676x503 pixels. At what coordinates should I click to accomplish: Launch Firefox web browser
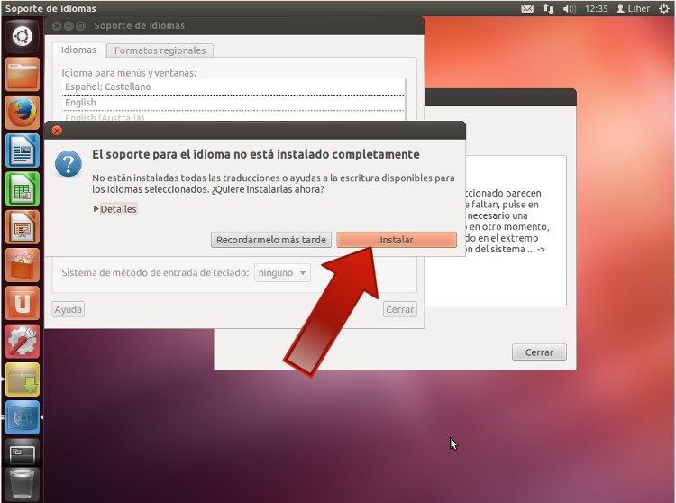click(x=23, y=113)
